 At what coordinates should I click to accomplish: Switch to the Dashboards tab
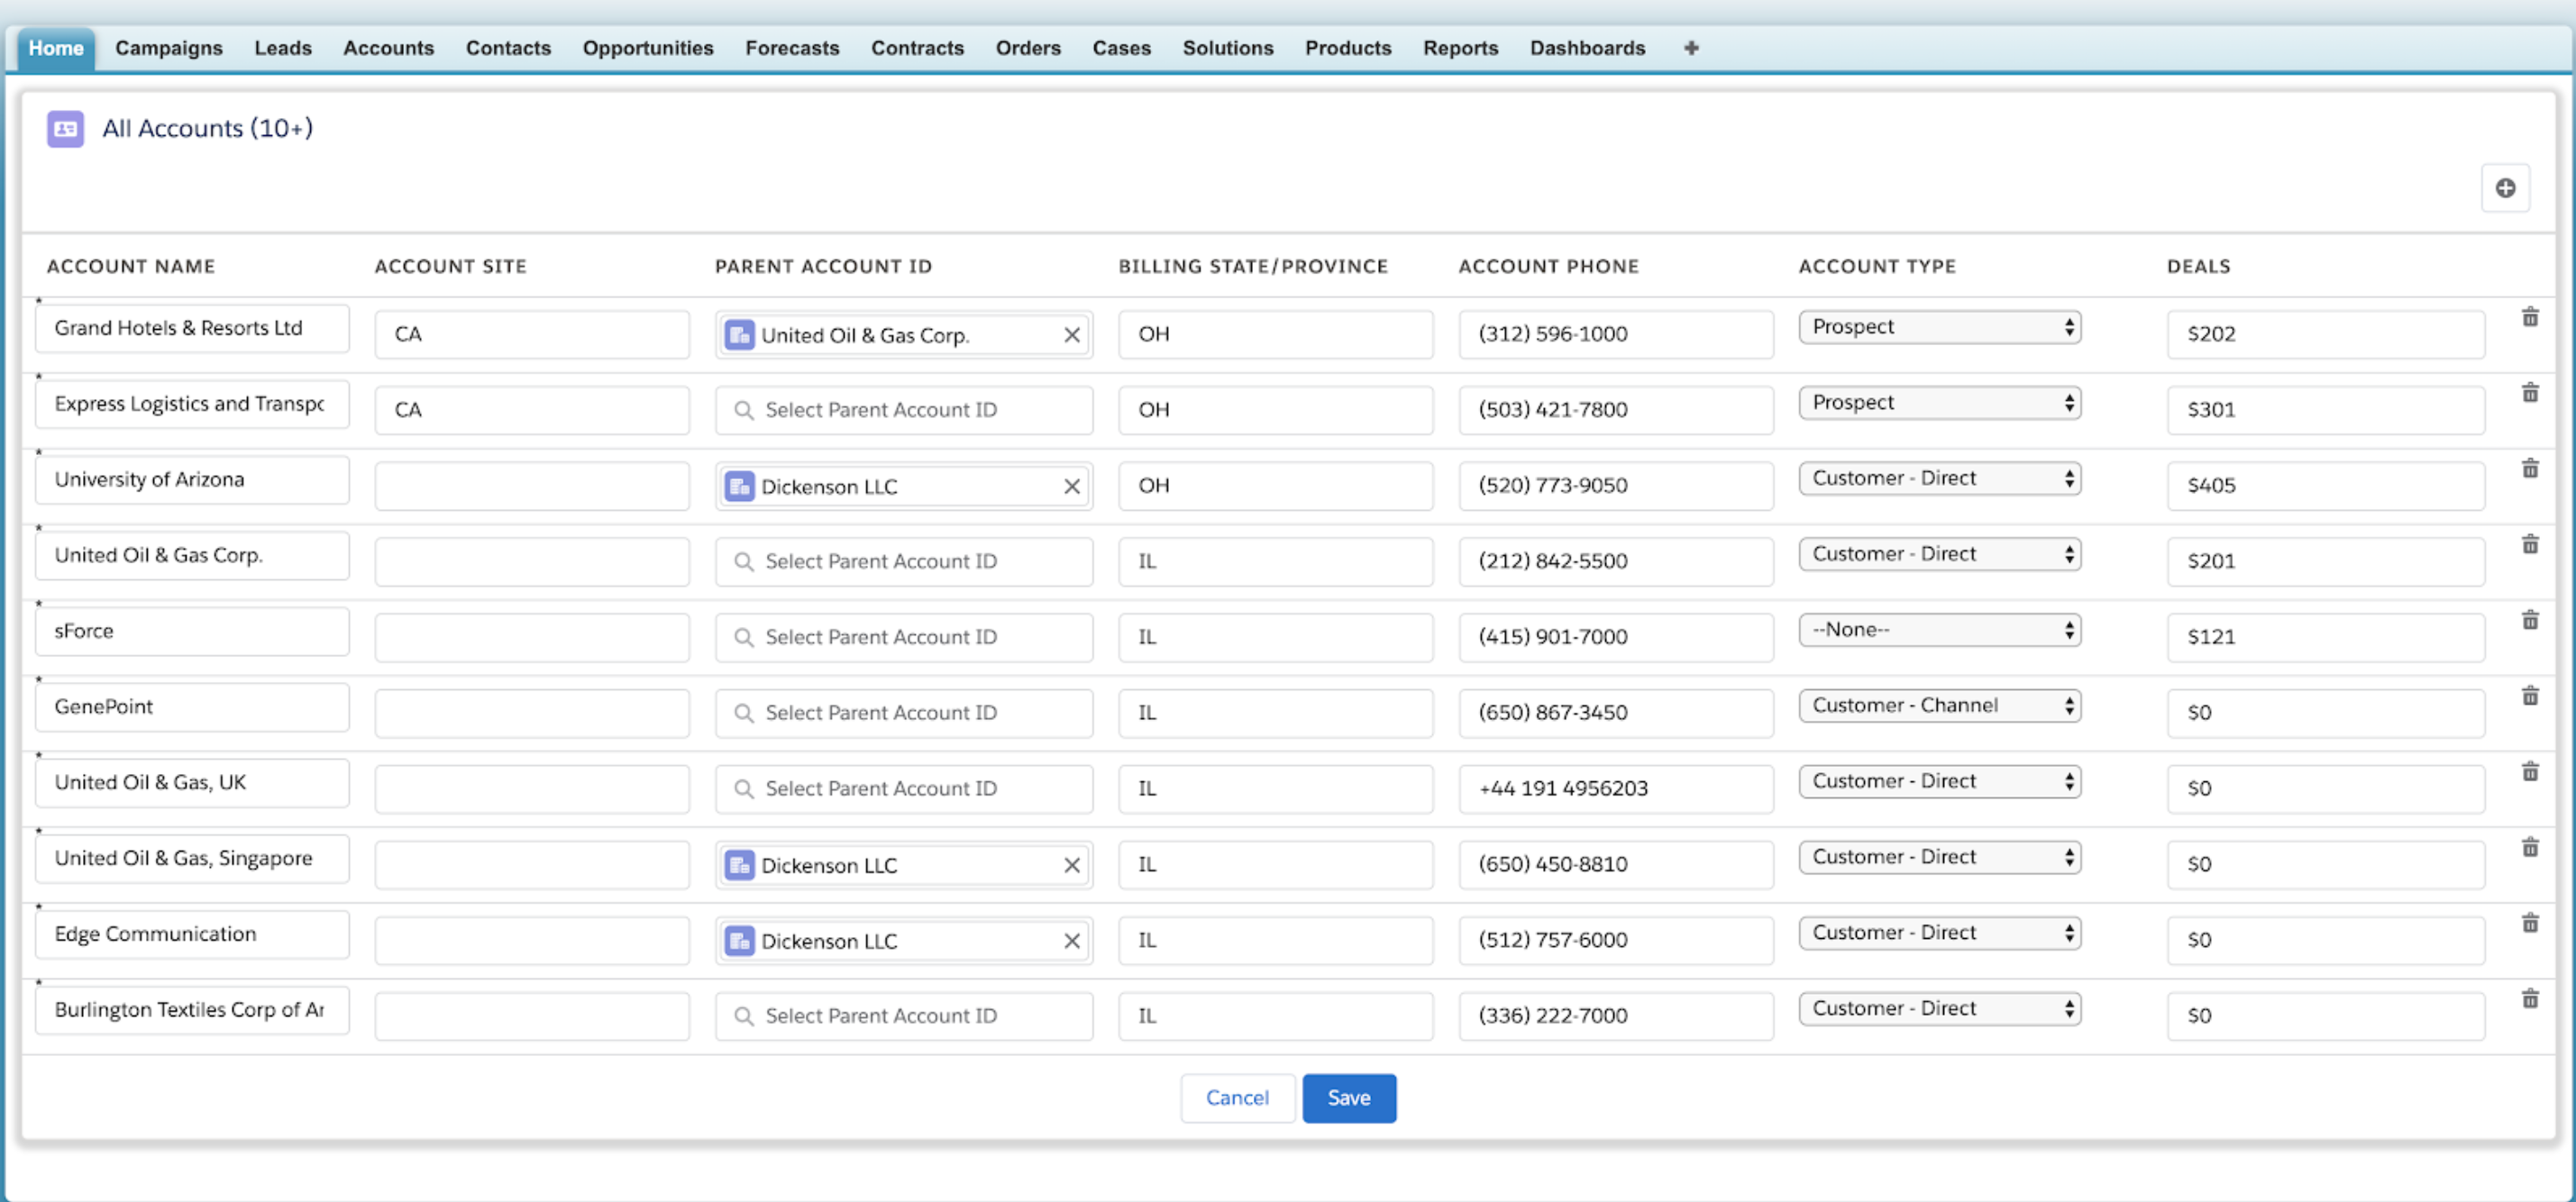pos(1586,48)
